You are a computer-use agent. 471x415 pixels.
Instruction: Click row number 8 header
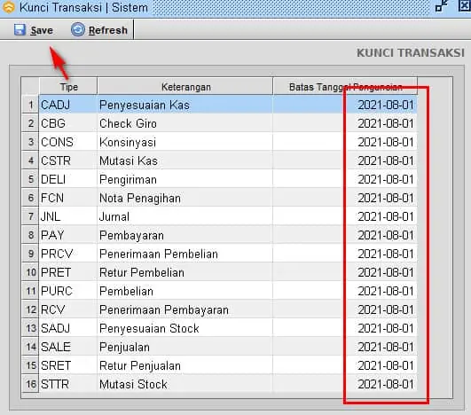click(30, 235)
